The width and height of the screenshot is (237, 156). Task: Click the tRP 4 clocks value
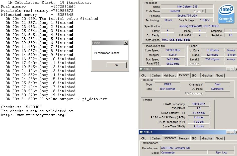(x=198, y=122)
